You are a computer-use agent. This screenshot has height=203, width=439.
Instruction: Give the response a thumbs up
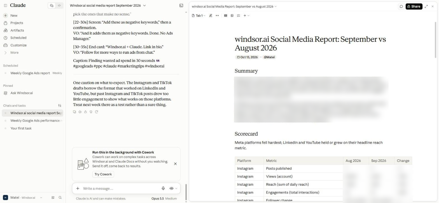tap(85, 112)
